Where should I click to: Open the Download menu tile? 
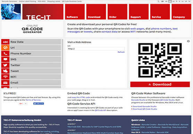[96, 12]
